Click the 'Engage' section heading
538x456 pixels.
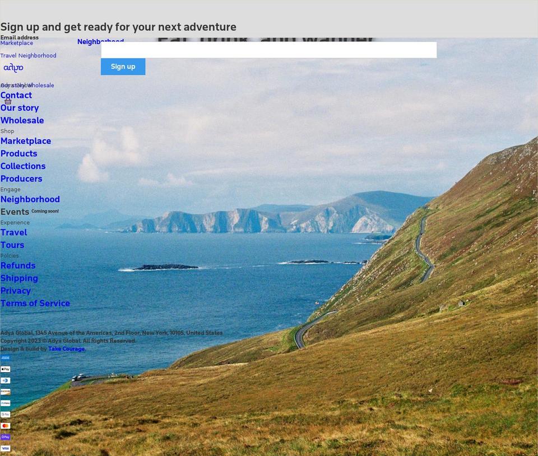click(x=10, y=190)
